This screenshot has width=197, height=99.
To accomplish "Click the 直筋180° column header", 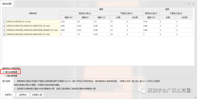I will (151, 18).
